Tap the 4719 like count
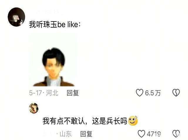The width and height of the screenshot is (188, 140). (154, 134)
